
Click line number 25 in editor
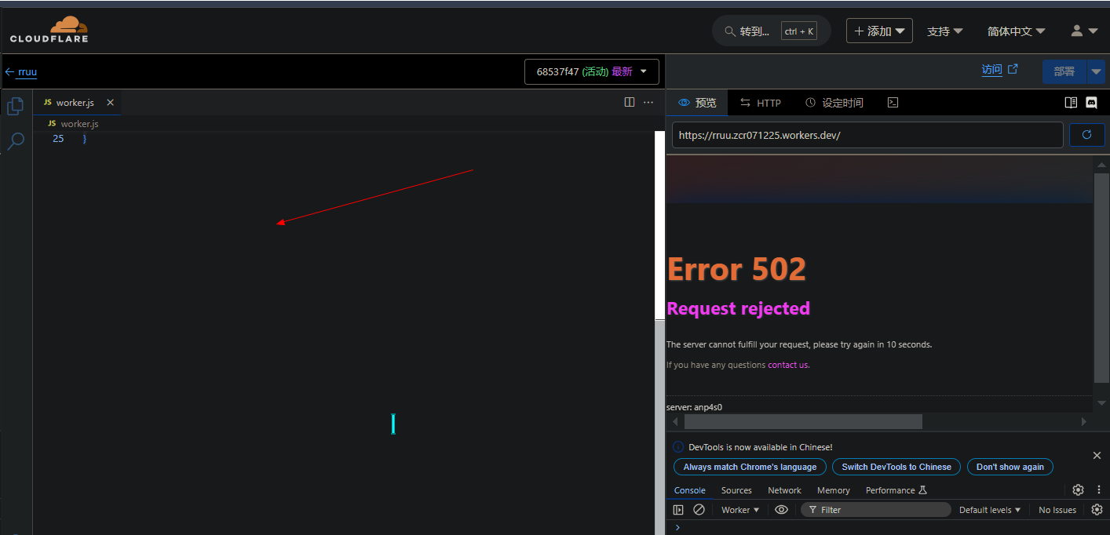[x=58, y=139]
